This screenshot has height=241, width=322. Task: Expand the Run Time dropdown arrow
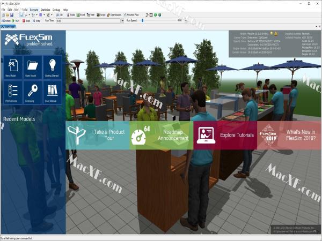[122, 21]
